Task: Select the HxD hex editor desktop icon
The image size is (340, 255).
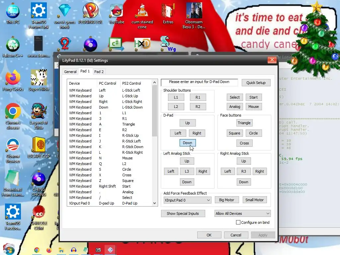Action: click(142, 44)
